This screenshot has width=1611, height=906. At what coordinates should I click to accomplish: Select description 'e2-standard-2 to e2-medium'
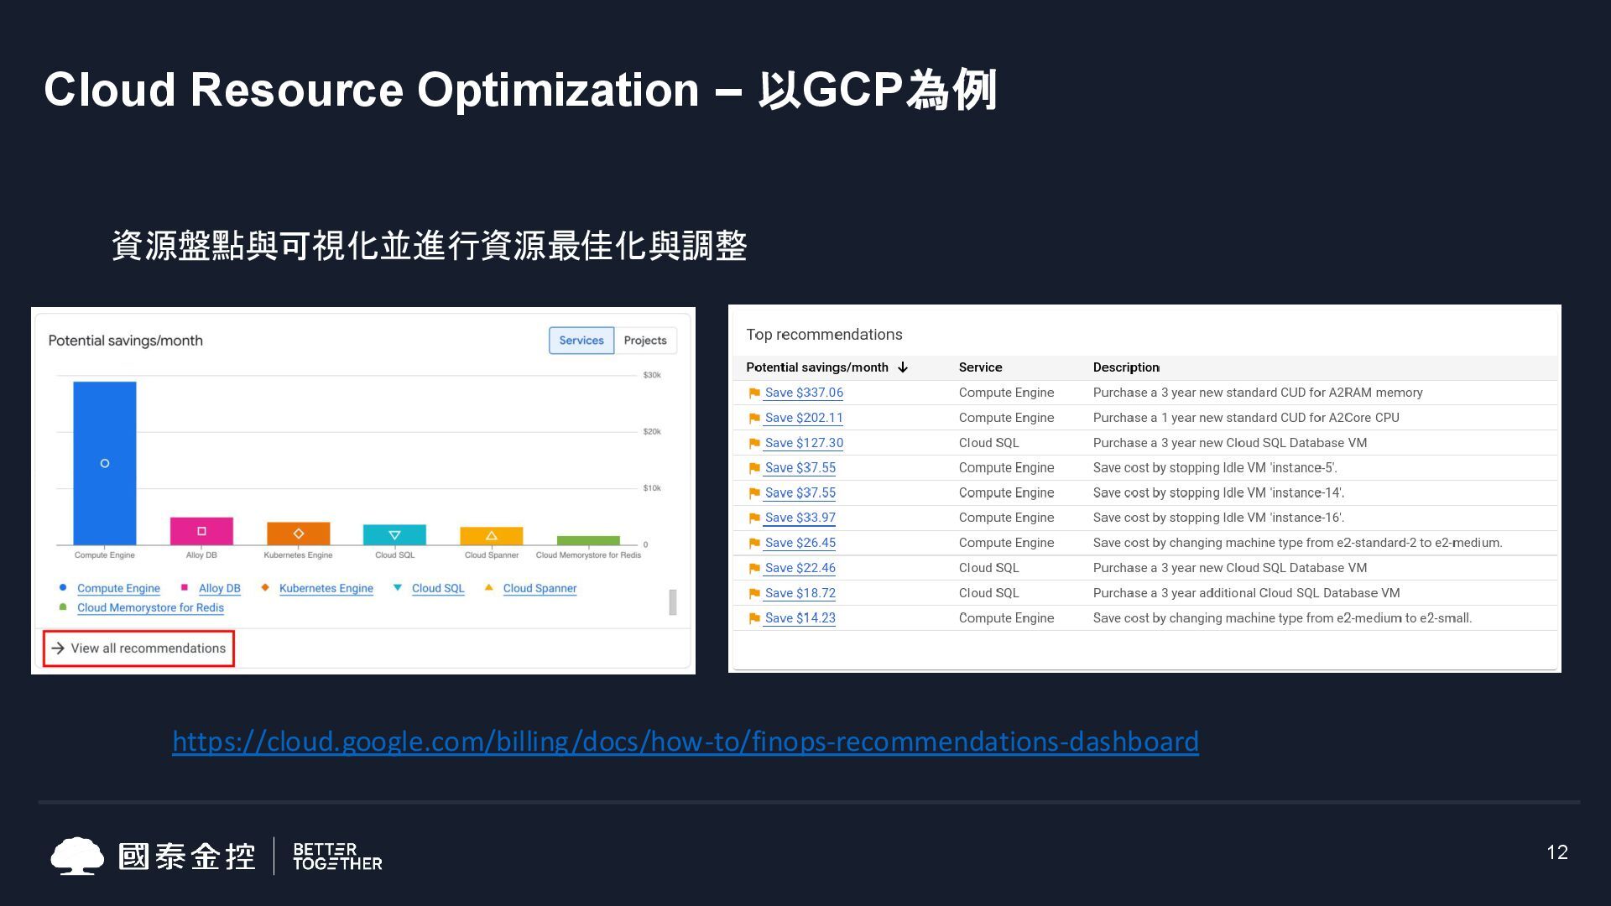coord(1297,543)
